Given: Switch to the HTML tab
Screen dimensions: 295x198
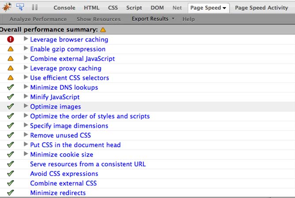Looking at the screenshot, I should pos(91,8).
